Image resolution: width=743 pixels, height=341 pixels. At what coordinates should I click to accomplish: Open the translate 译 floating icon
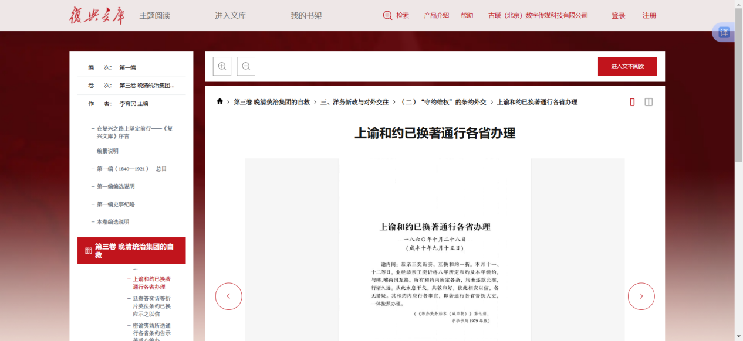(724, 32)
